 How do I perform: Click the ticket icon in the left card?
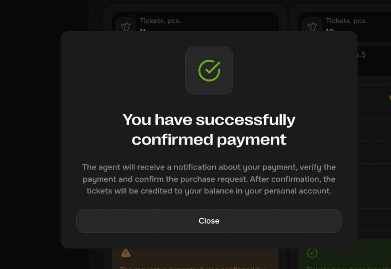click(126, 26)
